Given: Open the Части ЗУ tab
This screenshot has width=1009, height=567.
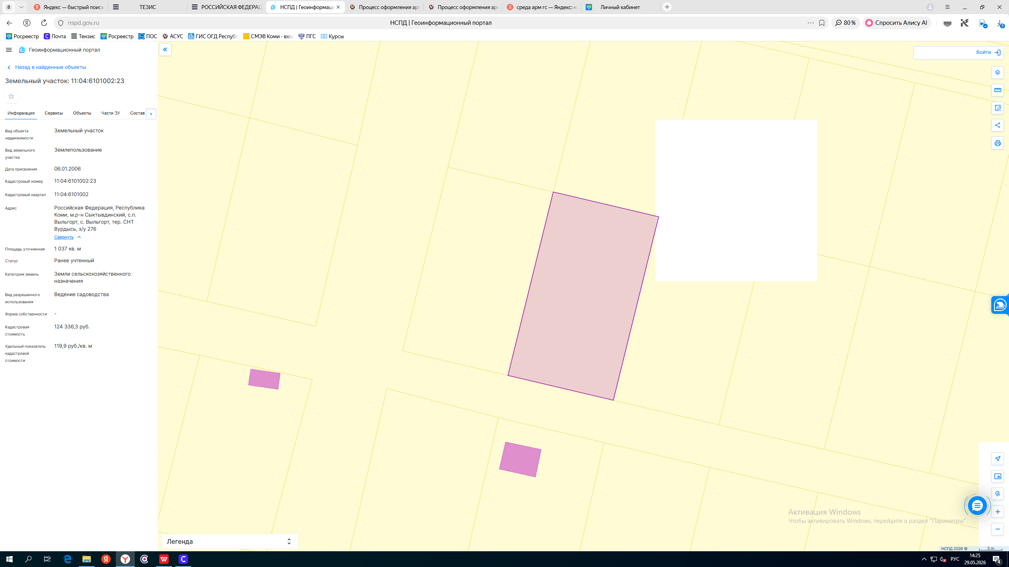Looking at the screenshot, I should [110, 113].
